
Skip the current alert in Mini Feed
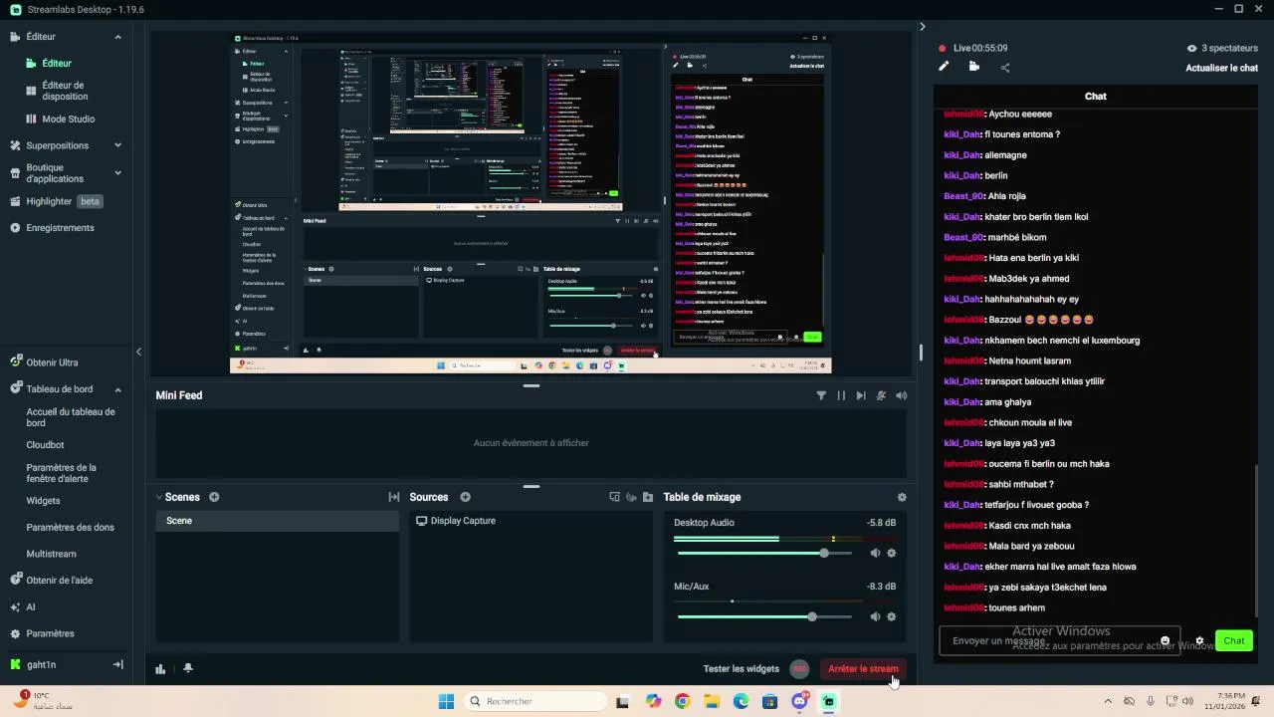(x=861, y=395)
